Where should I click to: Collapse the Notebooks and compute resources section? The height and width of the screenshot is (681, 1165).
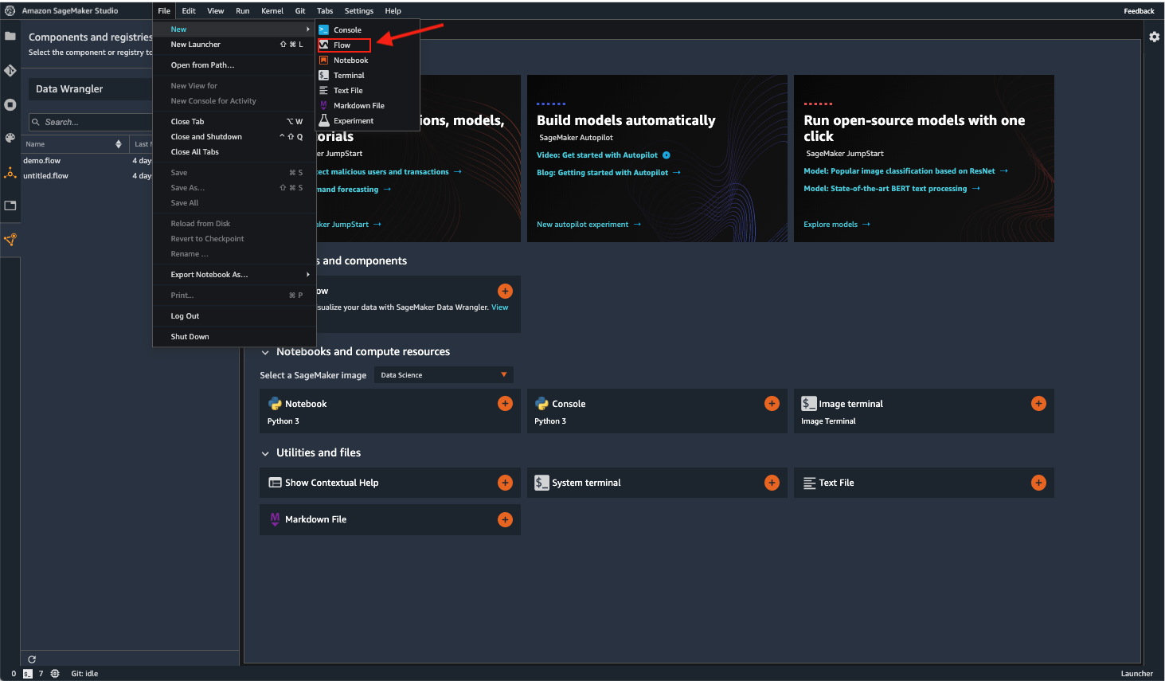tap(265, 352)
